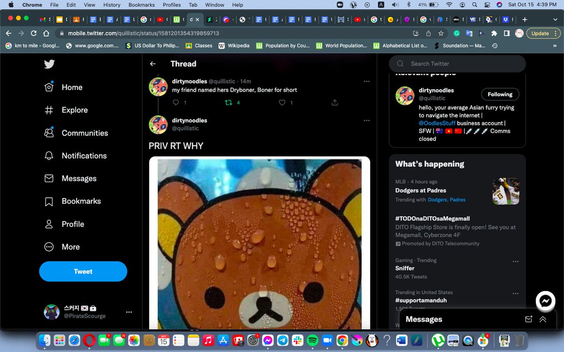Open the Profiles menu
Viewport: 564px width, 352px height.
172,5
